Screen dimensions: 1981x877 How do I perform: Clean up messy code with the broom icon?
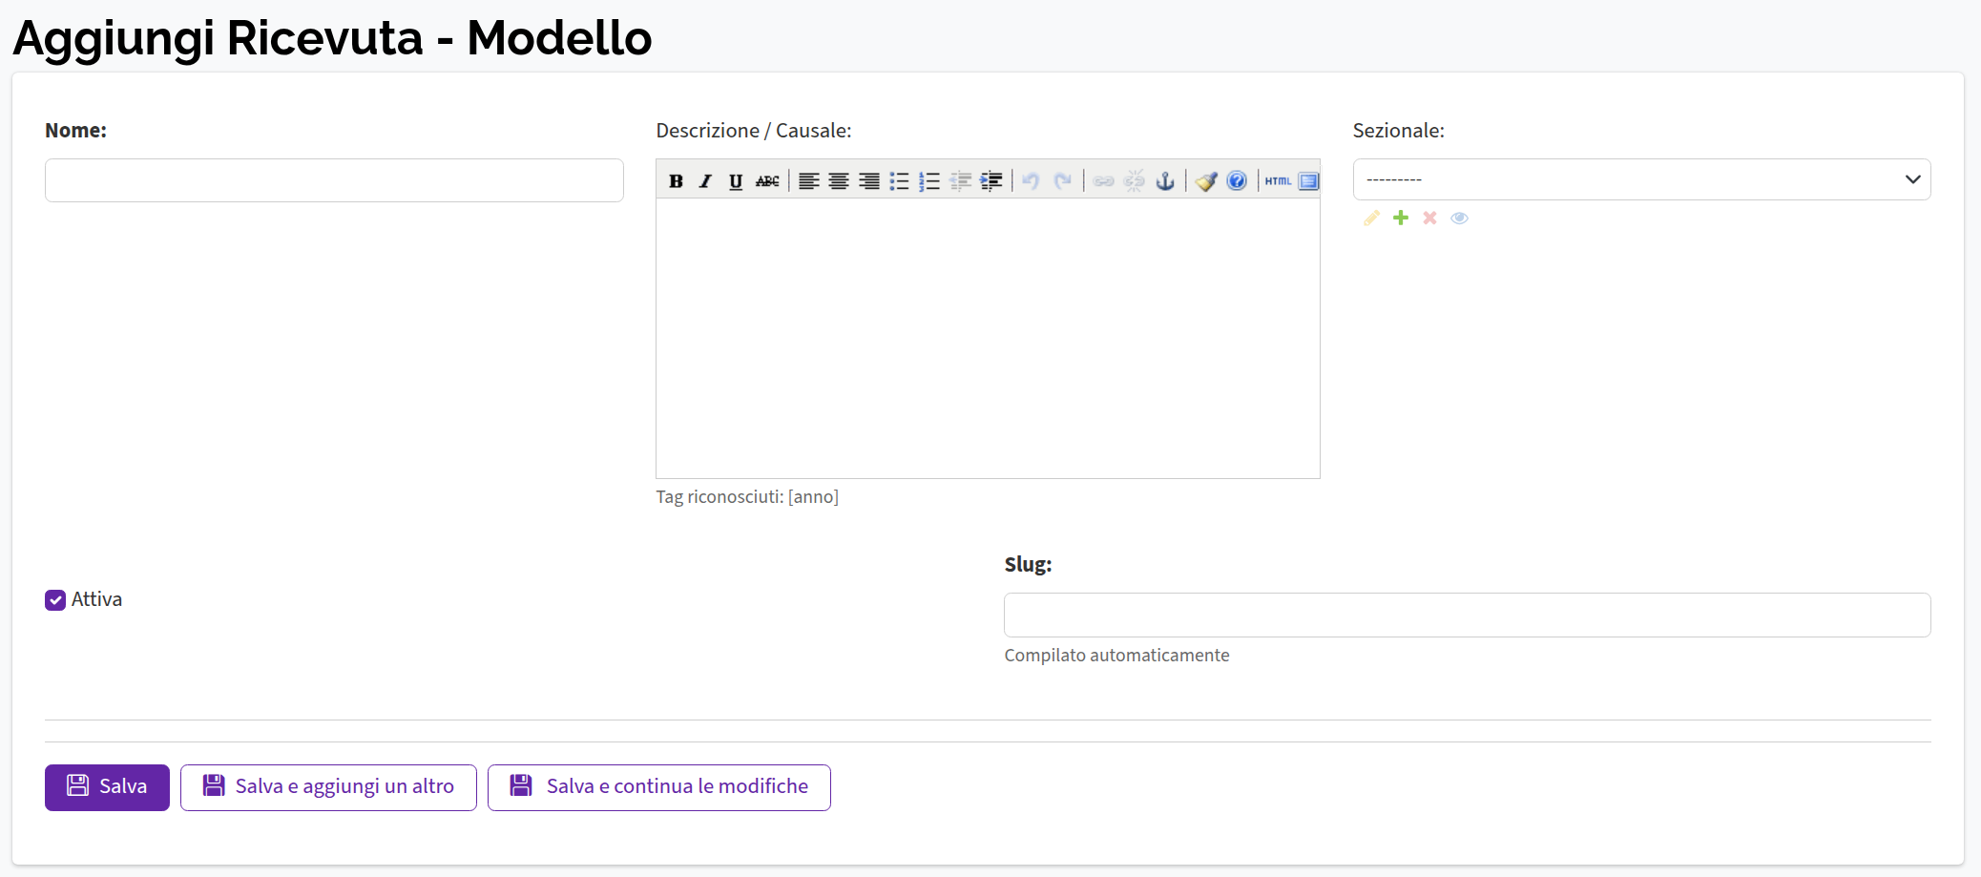[x=1206, y=181]
